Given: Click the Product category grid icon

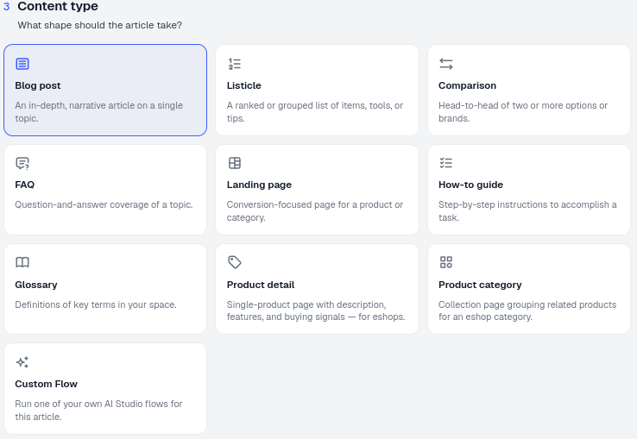Looking at the screenshot, I should coord(446,262).
